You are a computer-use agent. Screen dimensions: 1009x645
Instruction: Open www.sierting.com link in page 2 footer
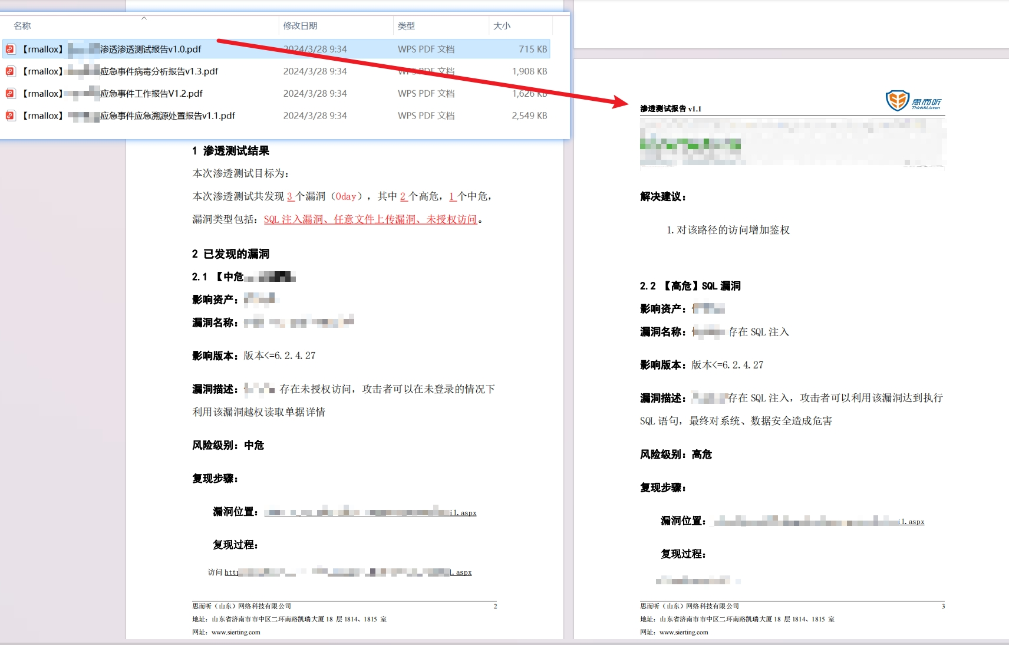point(236,632)
